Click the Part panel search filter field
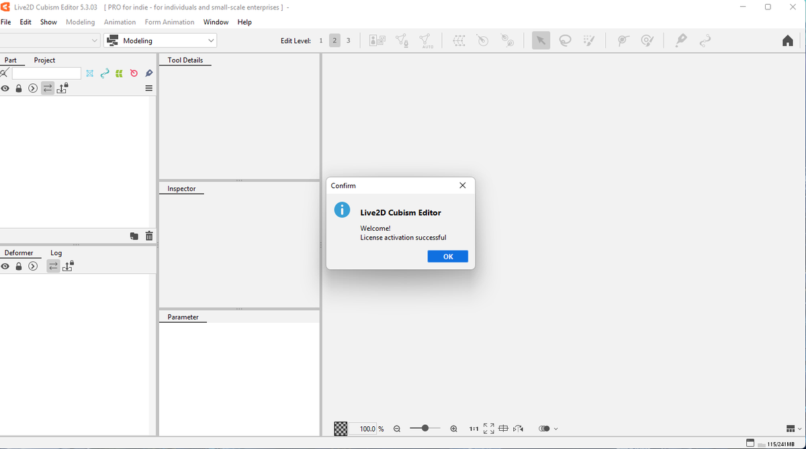Viewport: 806px width, 449px height. point(46,73)
